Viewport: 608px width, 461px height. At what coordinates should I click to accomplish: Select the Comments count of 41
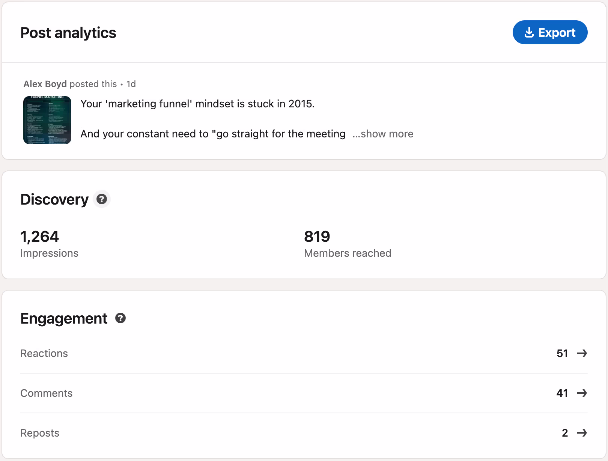tap(562, 393)
